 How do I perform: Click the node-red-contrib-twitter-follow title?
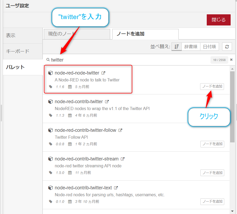(85, 130)
